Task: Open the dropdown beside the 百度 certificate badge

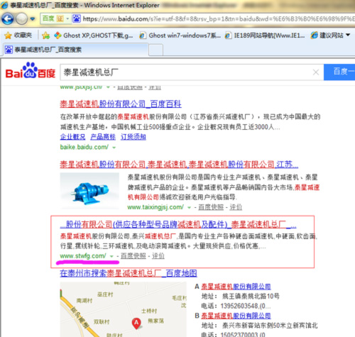Action: (x=67, y=18)
